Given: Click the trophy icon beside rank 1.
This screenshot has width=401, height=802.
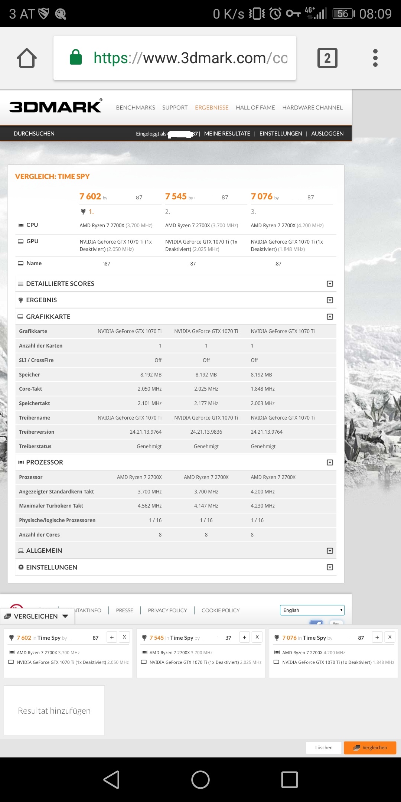Looking at the screenshot, I should coord(83,212).
